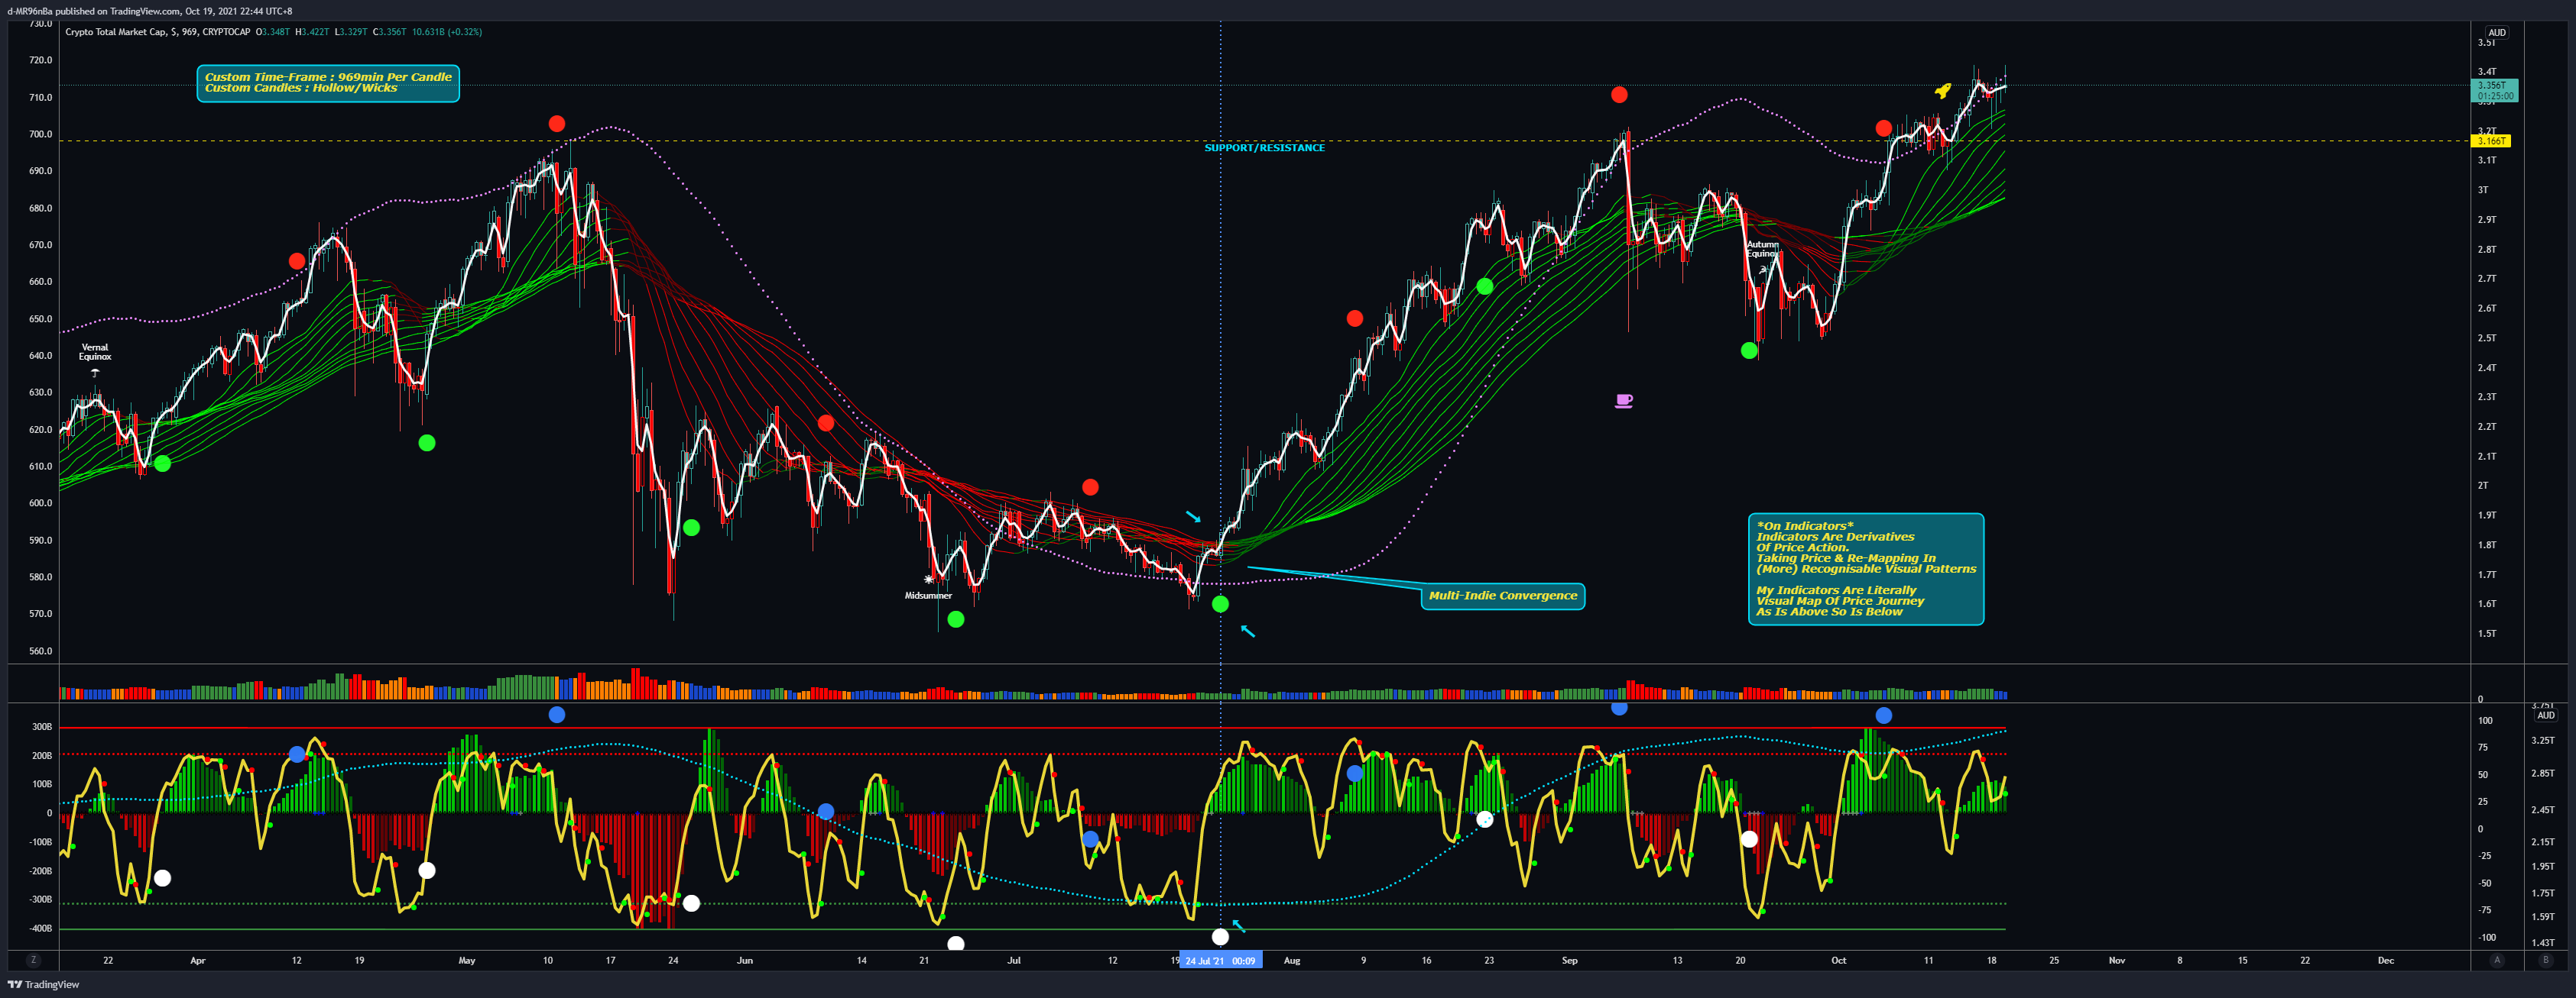This screenshot has height=998, width=2576.
Task: Click the Apr label on time axis
Action: (197, 960)
